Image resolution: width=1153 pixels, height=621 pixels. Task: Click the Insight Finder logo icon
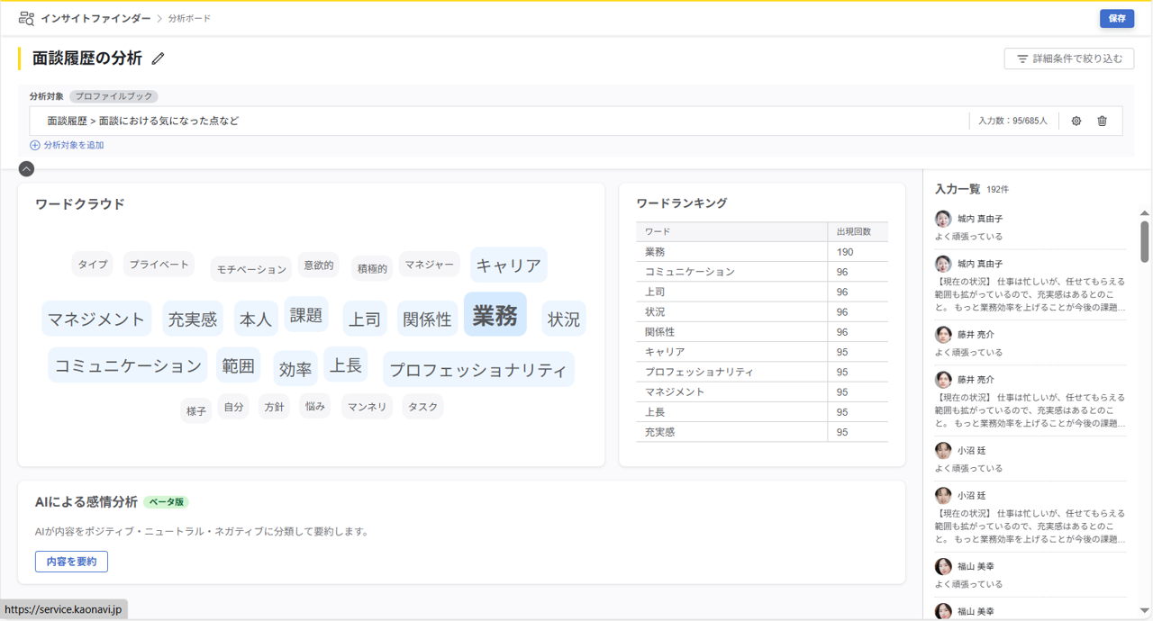26,18
